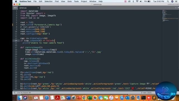
Task: Open the Edit menu
Action: click(x=40, y=1)
